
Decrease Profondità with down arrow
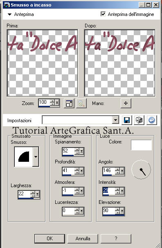coord(77,173)
